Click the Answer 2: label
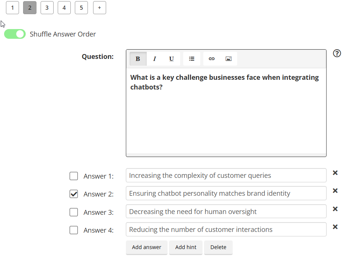 coord(99,194)
